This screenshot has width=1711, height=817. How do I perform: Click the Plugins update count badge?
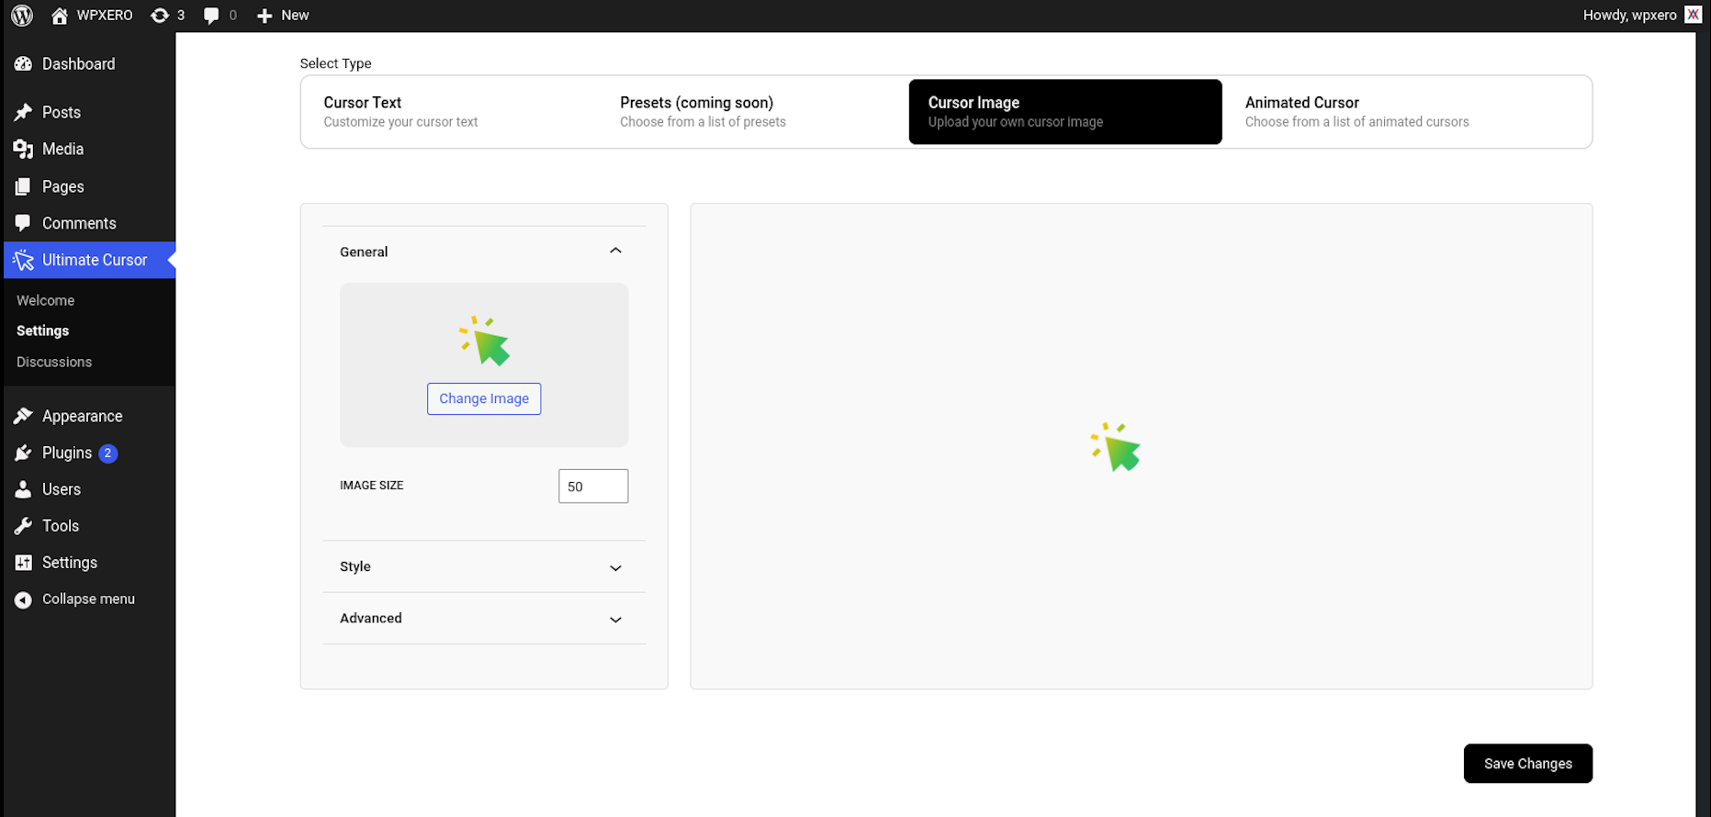[107, 453]
